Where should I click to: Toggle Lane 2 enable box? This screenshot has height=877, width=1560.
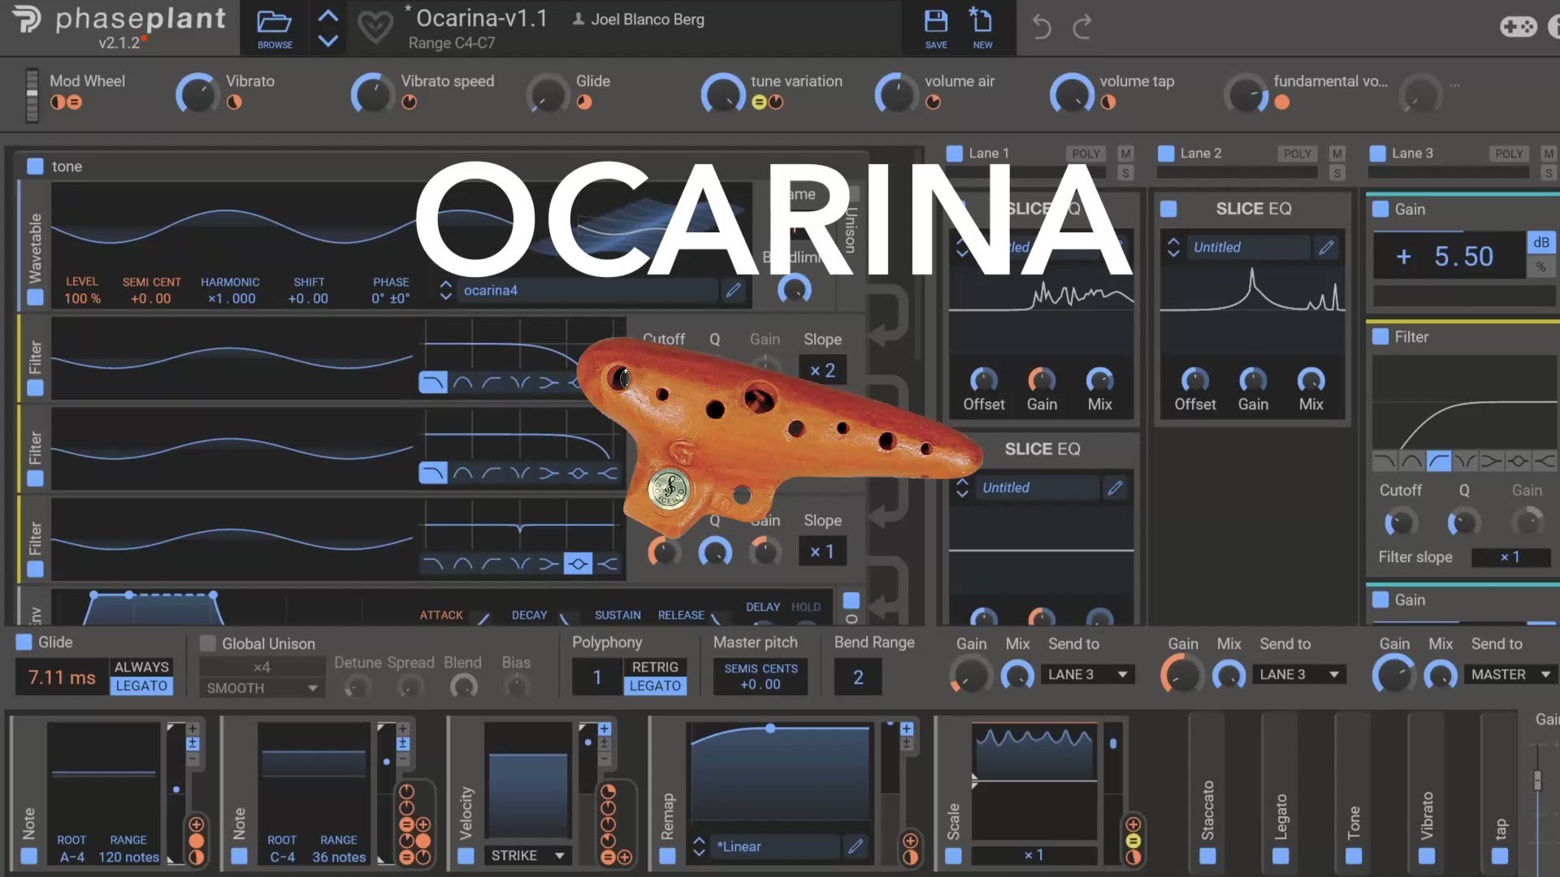click(x=1166, y=153)
